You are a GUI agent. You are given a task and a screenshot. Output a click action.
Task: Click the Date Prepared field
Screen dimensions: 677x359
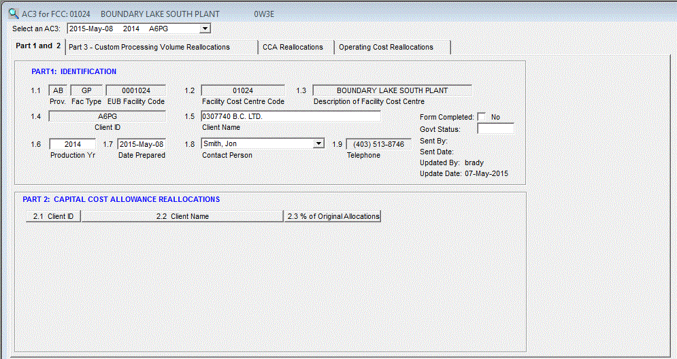141,144
